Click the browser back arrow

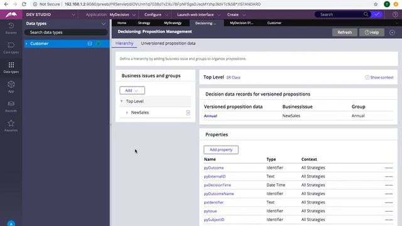coord(6,4)
